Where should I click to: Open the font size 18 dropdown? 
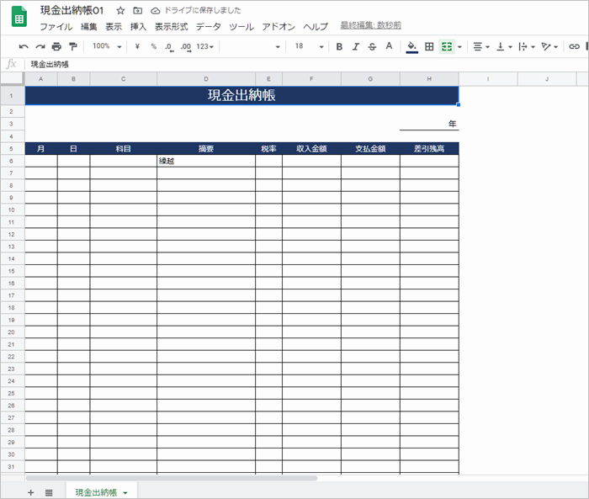click(x=308, y=46)
